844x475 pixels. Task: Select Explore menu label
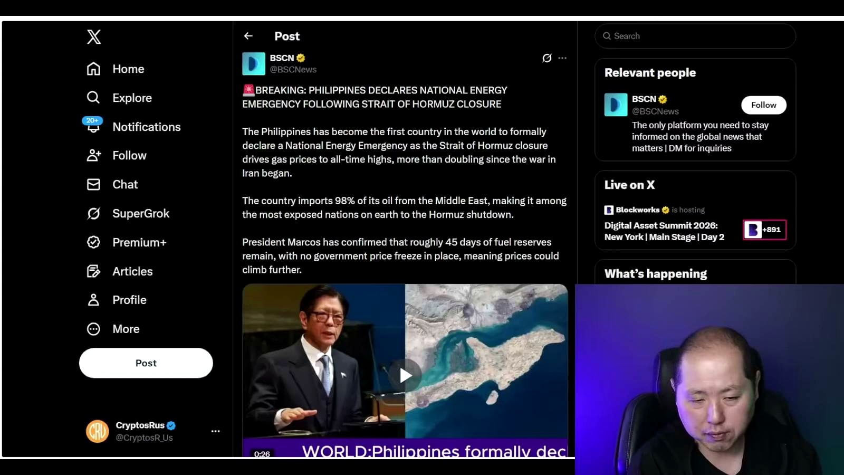(132, 98)
